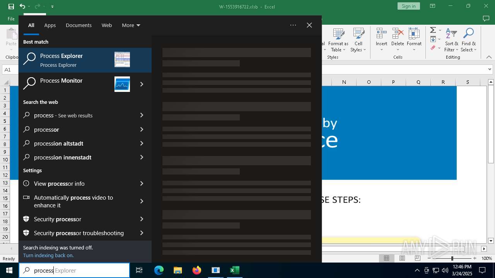The width and height of the screenshot is (495, 278).
Task: Click the taskbar search input box
Action: pyautogui.click(x=74, y=270)
